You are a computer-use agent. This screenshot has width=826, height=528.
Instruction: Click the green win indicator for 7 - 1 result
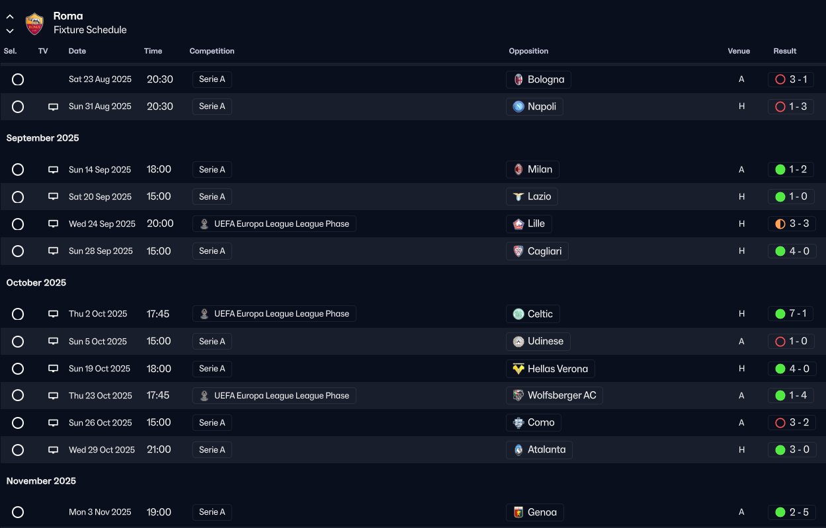pos(780,314)
